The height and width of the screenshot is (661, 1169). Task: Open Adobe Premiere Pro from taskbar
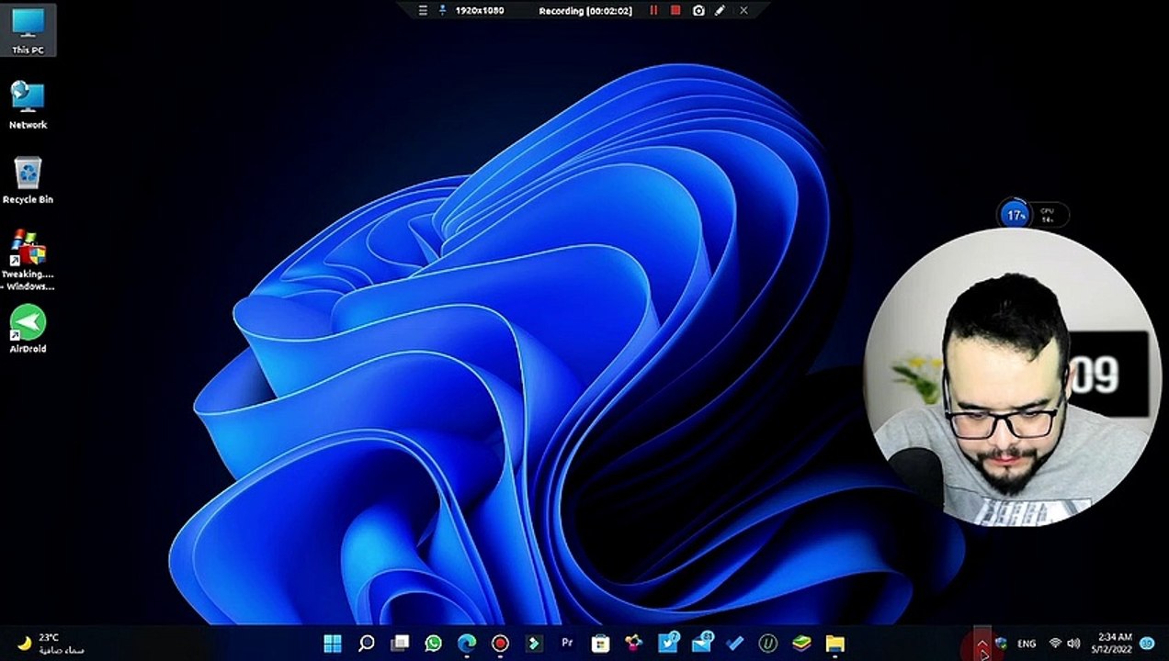tap(567, 644)
